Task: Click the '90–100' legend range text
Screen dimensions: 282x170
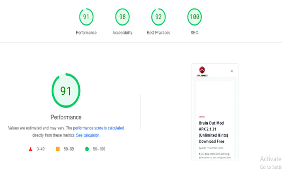Action: coord(99,149)
